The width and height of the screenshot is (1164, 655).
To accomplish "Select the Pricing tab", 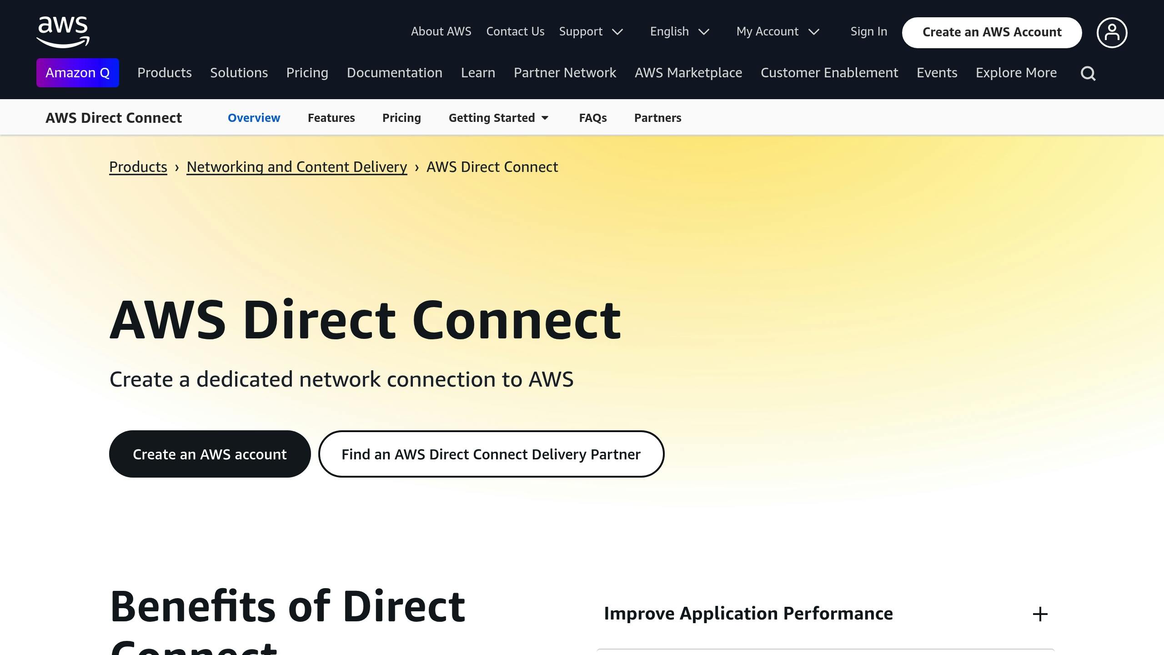I will pyautogui.click(x=401, y=117).
